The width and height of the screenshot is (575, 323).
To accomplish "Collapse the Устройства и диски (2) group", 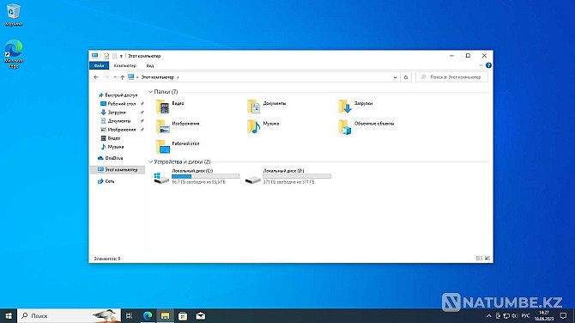I will point(151,161).
